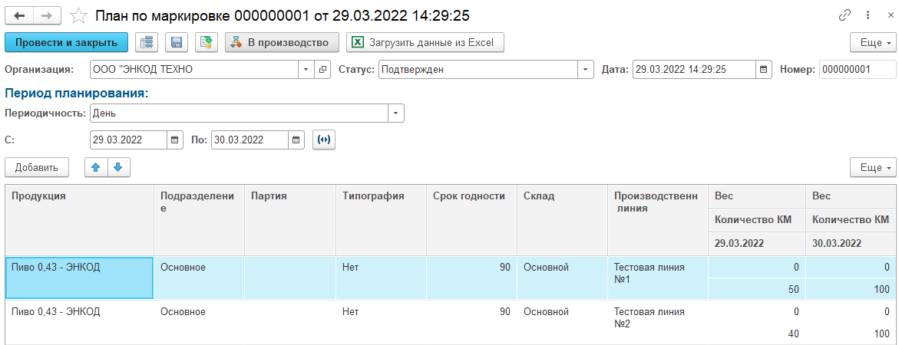Expand the Организация dropdown list
Screen dimensions: 899x345
306,70
